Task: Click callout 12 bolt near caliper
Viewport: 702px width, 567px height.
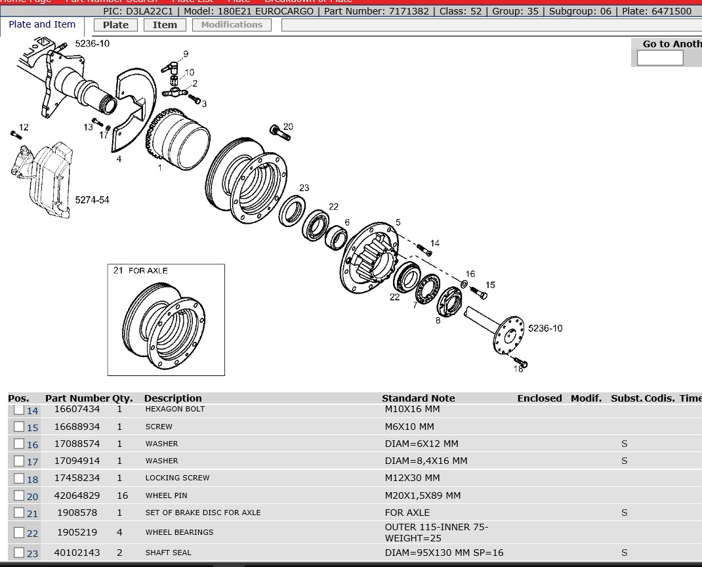Action: [x=24, y=127]
